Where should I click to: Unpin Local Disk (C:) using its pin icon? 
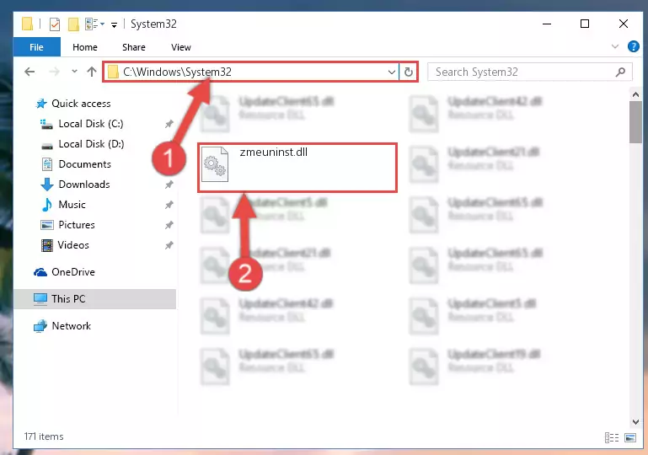pyautogui.click(x=169, y=124)
